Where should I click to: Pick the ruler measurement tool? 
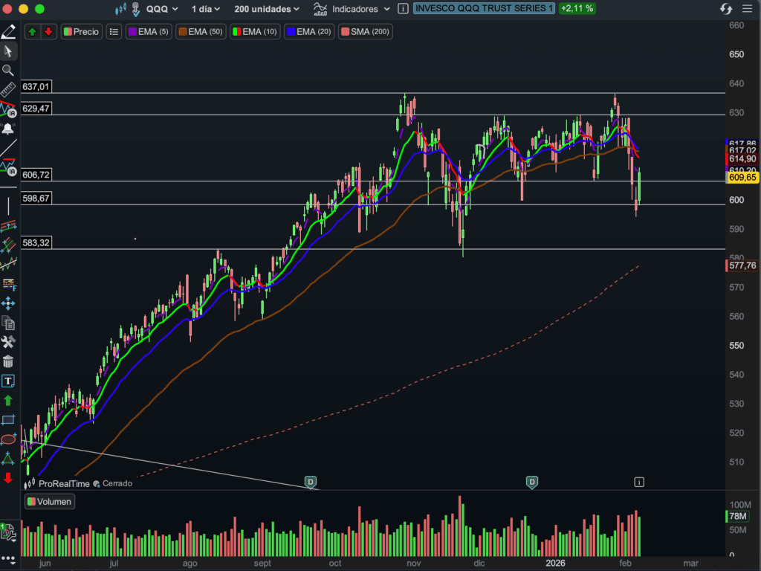pos(8,90)
